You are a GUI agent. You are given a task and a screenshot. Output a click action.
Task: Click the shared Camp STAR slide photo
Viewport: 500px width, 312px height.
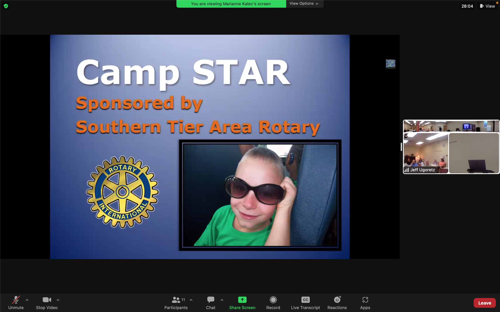tap(260, 195)
